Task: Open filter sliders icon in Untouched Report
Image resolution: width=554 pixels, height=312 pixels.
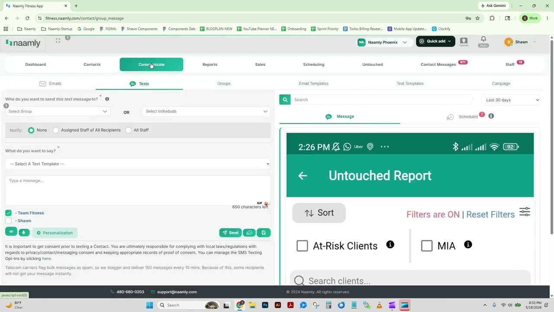Action: (x=525, y=212)
